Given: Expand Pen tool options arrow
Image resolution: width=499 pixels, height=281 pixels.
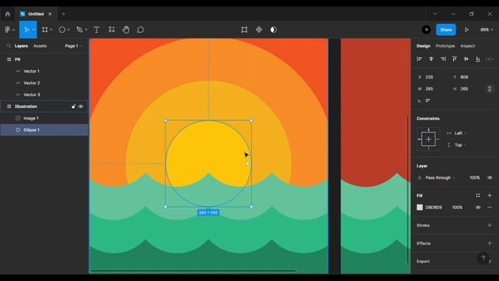Looking at the screenshot, I should click(x=86, y=30).
